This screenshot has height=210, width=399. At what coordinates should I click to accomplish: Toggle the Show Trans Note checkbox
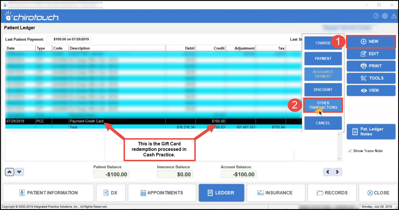click(350, 151)
